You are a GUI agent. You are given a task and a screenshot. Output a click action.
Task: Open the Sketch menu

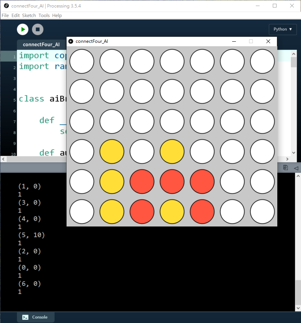coord(29,15)
